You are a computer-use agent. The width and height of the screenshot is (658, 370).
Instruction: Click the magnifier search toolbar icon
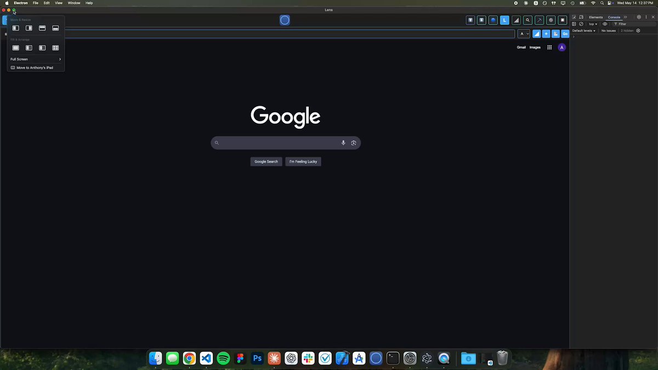[x=527, y=20]
